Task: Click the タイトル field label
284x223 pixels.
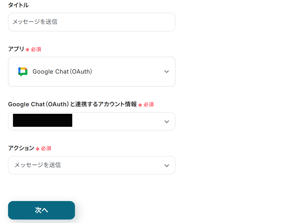Action: 18,5
